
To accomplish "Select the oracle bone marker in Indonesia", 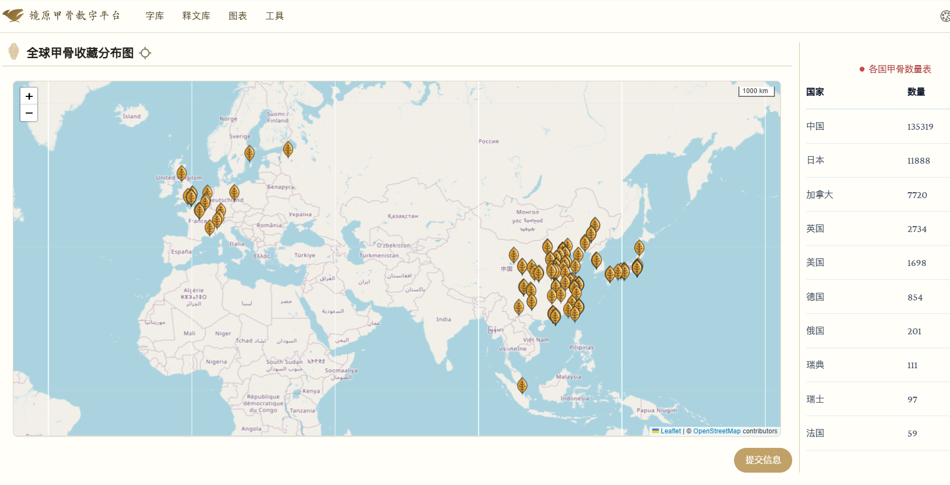I will (x=522, y=385).
